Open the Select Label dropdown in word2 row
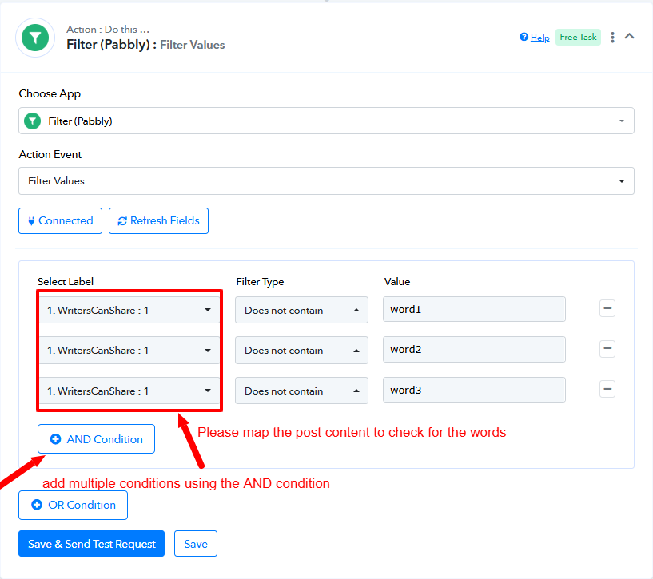The width and height of the screenshot is (653, 579). pyautogui.click(x=129, y=350)
